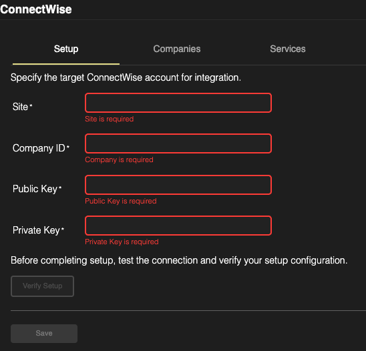Viewport: 366px width, 351px height.
Task: Click the 'Company is required' error text
Action: tap(119, 159)
